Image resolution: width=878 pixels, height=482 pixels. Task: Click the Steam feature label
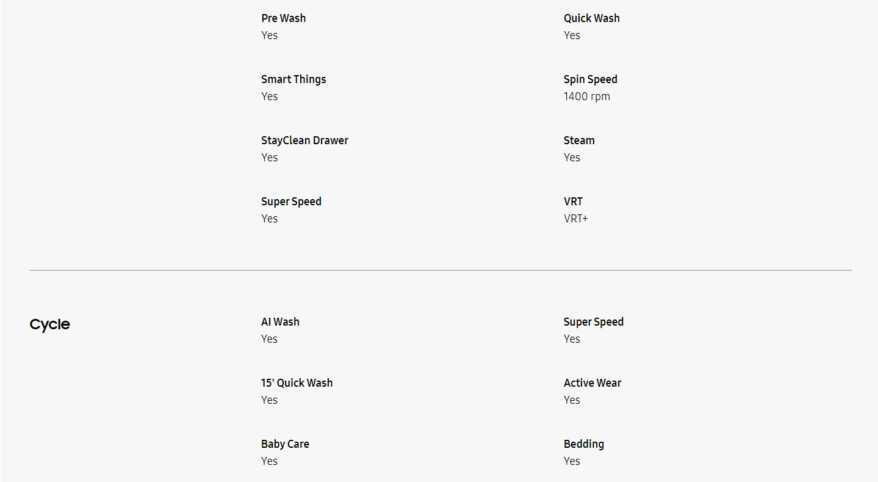[x=579, y=141]
